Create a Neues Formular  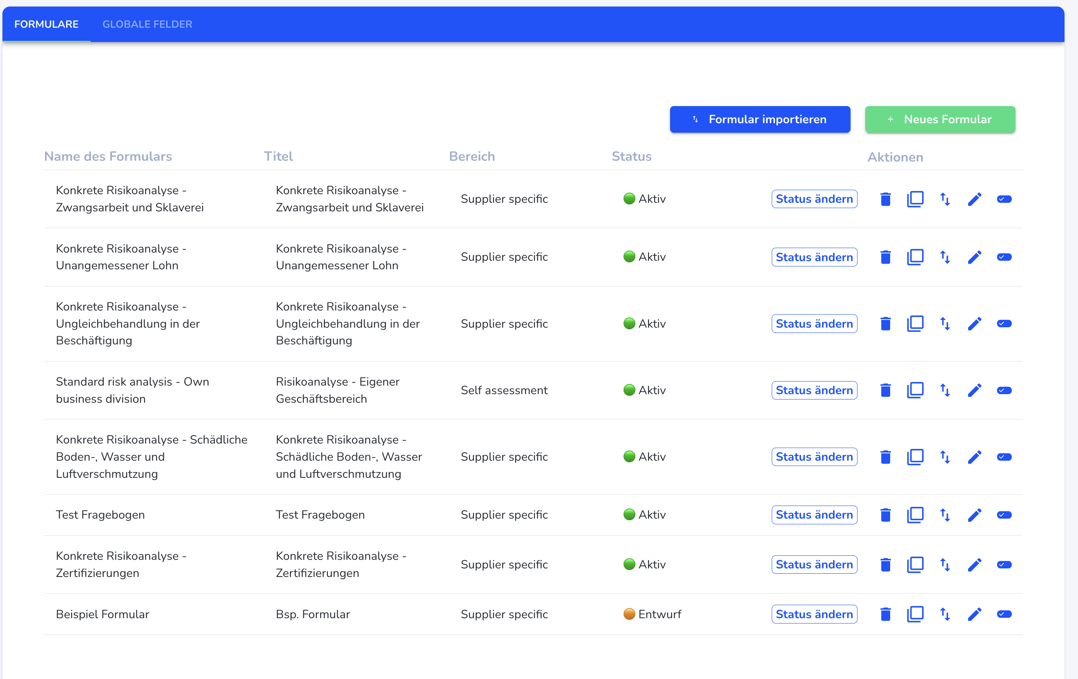point(940,120)
